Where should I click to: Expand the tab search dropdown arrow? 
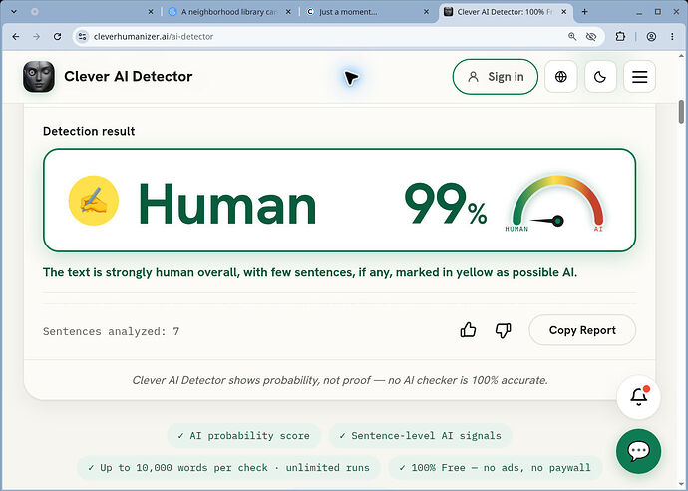tap(14, 12)
